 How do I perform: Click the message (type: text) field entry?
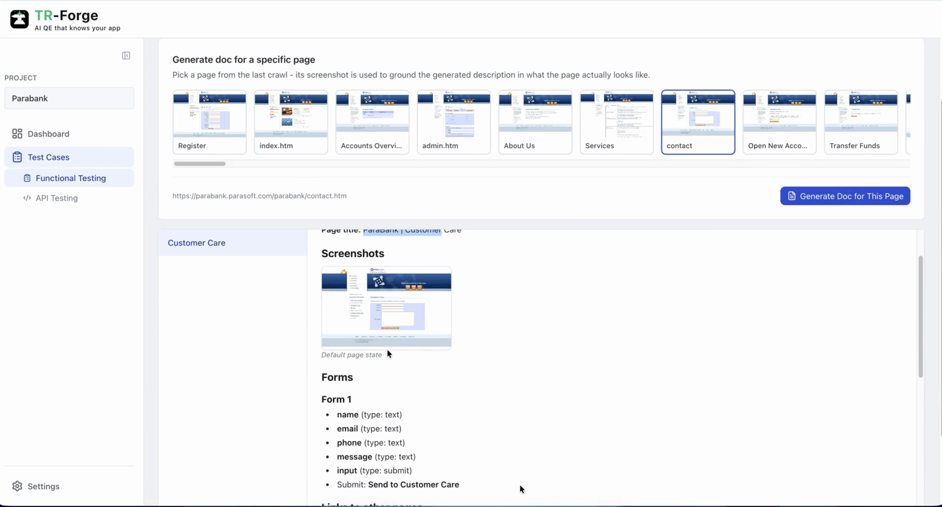pyautogui.click(x=376, y=456)
